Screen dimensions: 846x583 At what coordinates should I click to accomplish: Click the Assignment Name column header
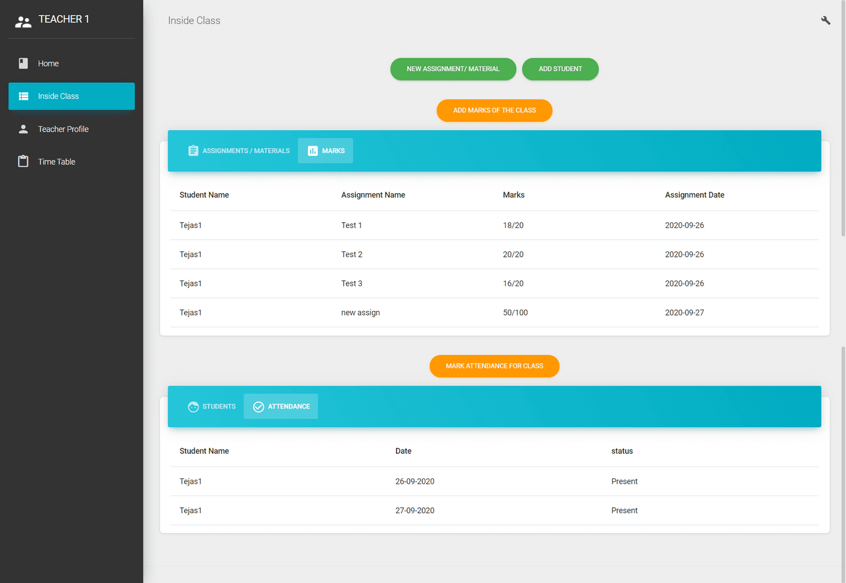click(373, 195)
